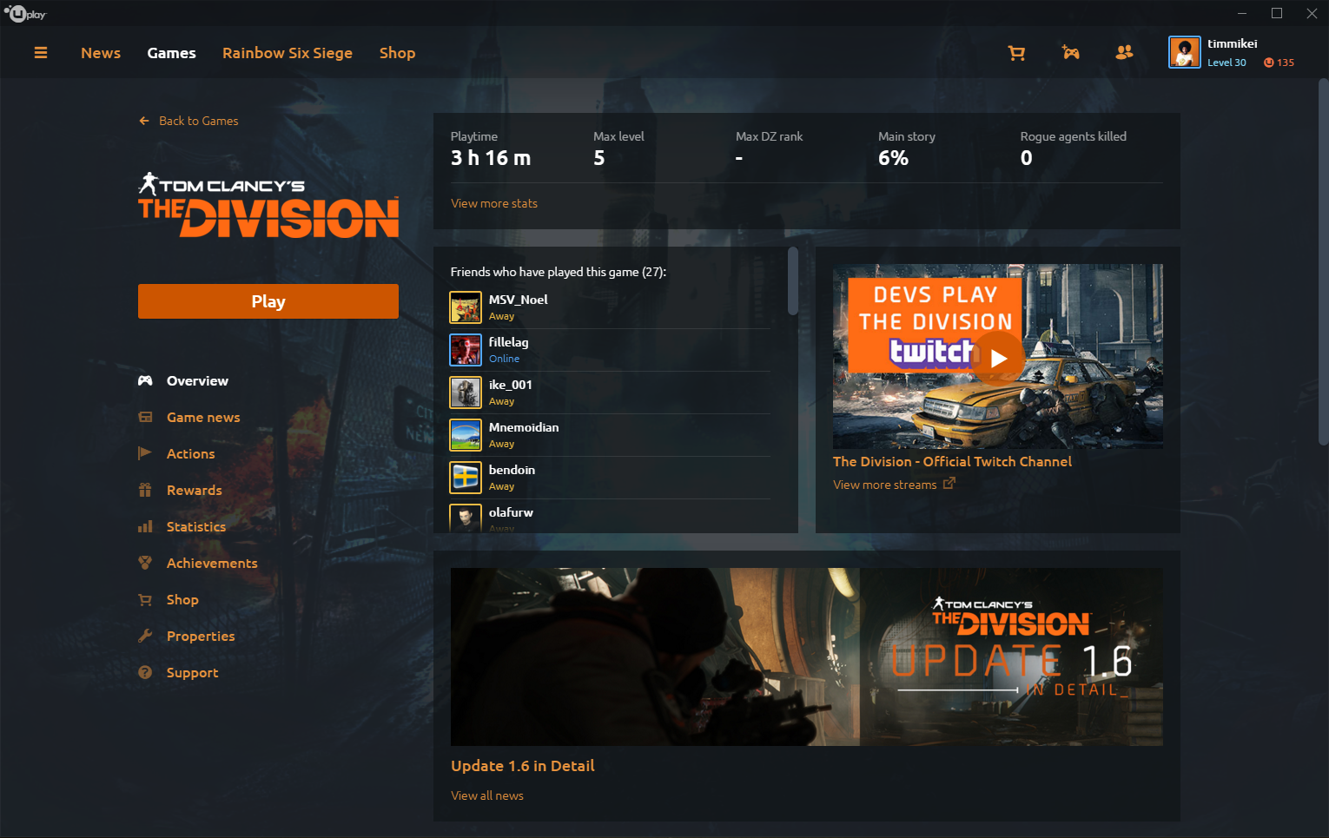Open the Shop menu item
Viewport: 1329px width, 838px height.
(x=397, y=52)
